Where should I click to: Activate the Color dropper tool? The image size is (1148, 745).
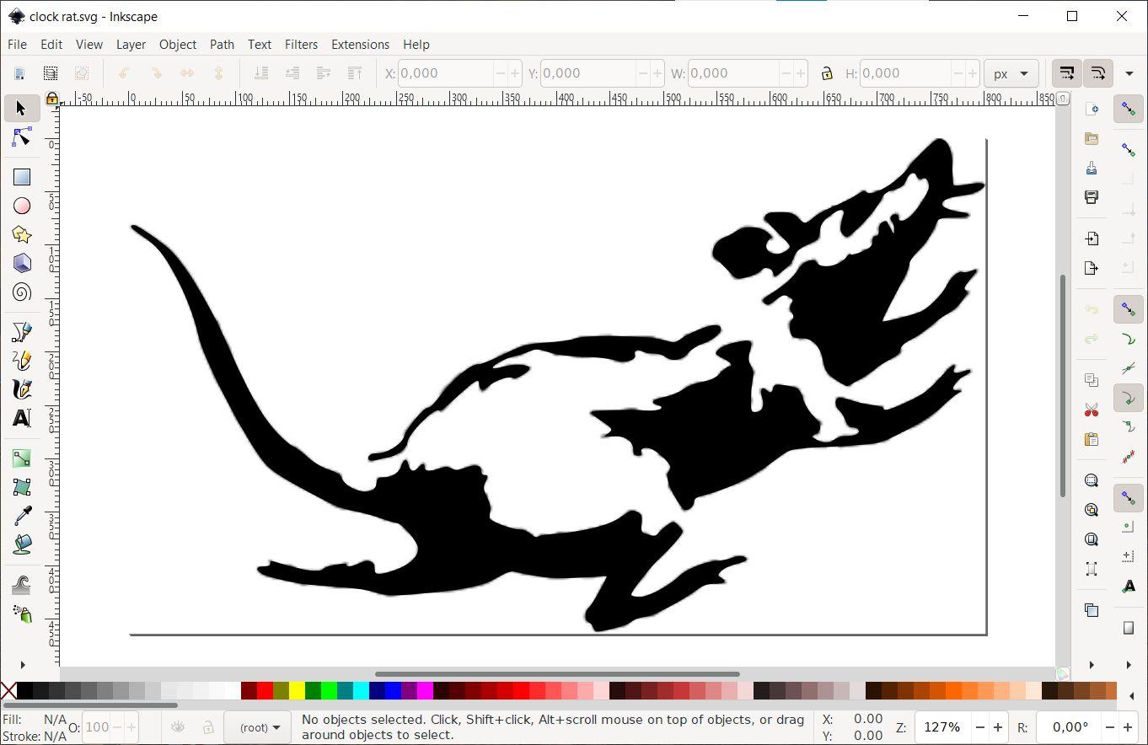tap(22, 516)
